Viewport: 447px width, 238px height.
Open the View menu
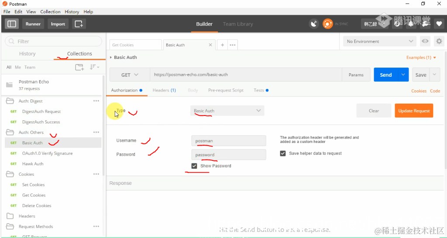pyautogui.click(x=31, y=12)
